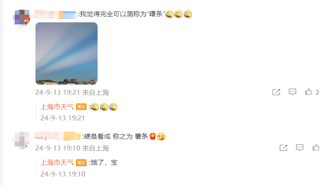The height and width of the screenshot is (185, 329).
Task: Click the blurred username of "曙条" commenter
Action: coord(56,14)
